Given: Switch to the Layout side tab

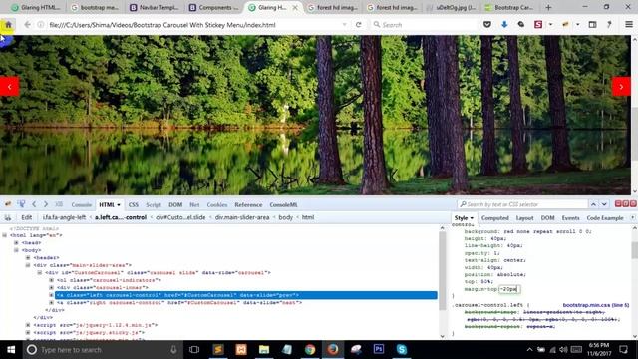Looking at the screenshot, I should click(525, 218).
